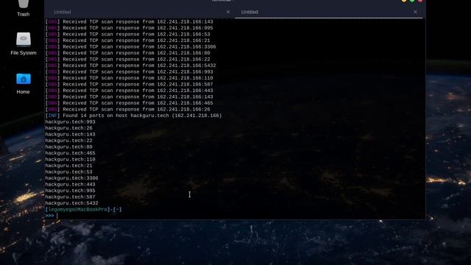
Task: Click the hackguru.tech:110 output line
Action: pos(71,160)
